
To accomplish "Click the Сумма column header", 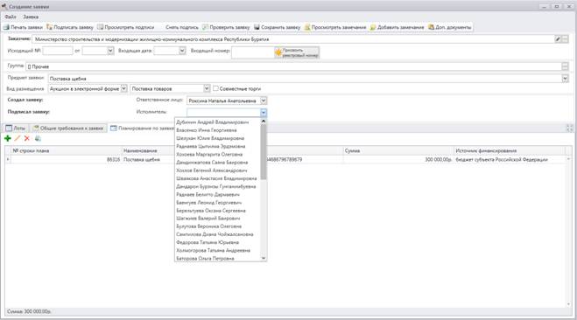I will [398, 150].
